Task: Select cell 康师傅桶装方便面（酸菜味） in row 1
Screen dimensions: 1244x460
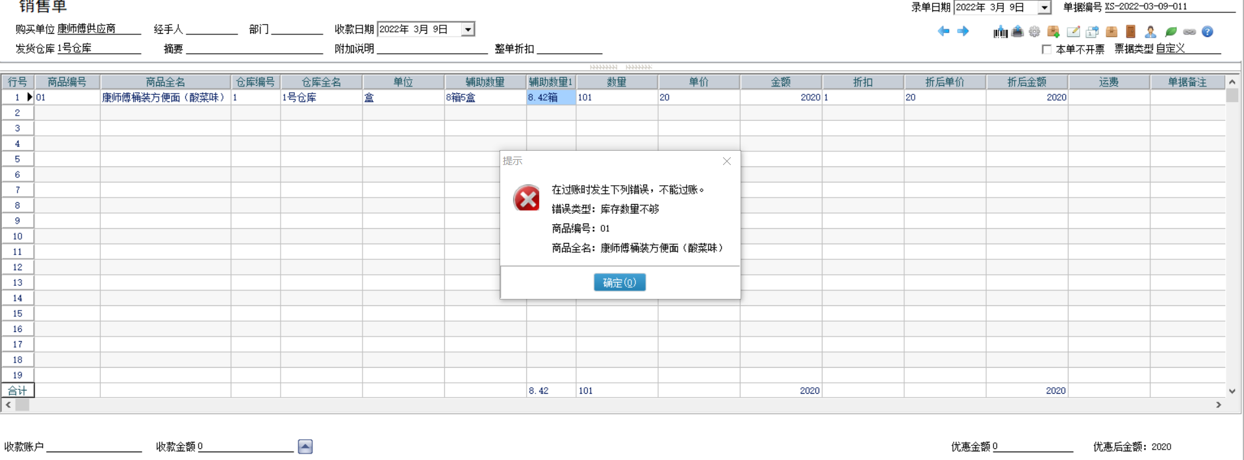Action: [x=166, y=97]
